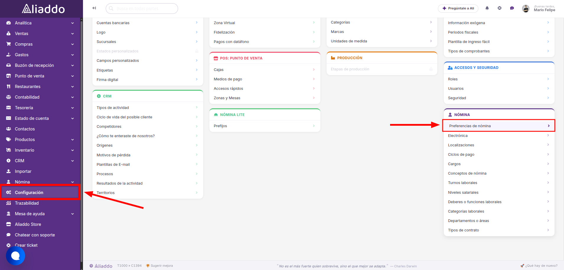The image size is (564, 270).
Task: Expand the Ventas sidebar chevron
Action: click(72, 34)
